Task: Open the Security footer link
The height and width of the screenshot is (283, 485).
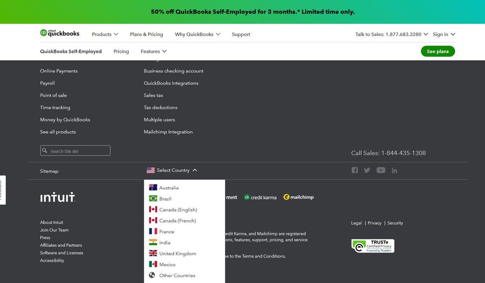Action: 395,223
